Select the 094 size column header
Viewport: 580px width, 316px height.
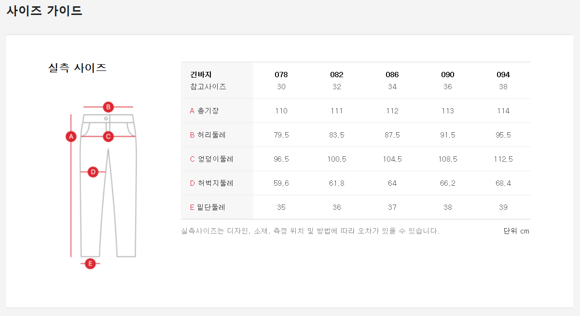503,75
